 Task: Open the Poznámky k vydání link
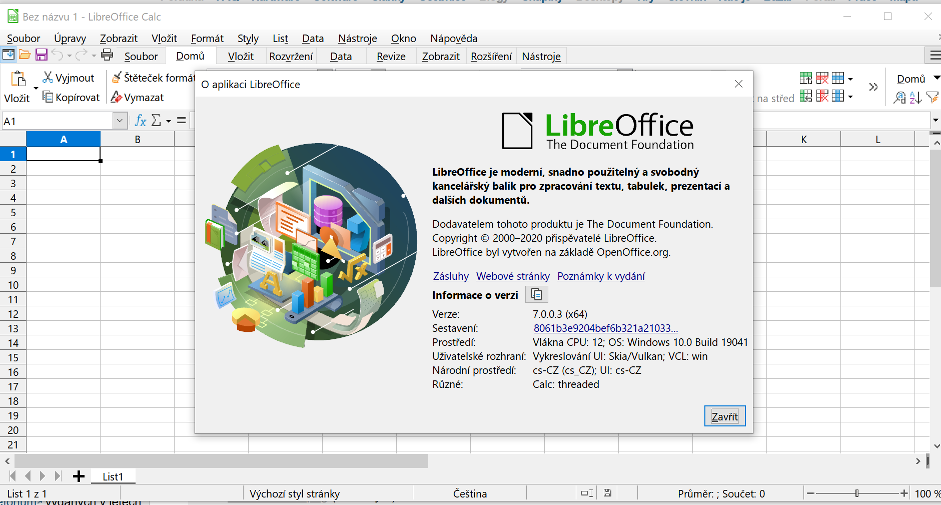click(601, 276)
